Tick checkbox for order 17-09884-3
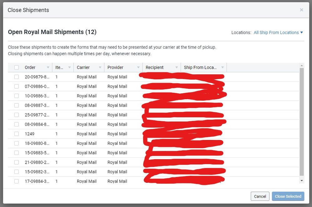This screenshot has width=312, height=207. pos(17,181)
